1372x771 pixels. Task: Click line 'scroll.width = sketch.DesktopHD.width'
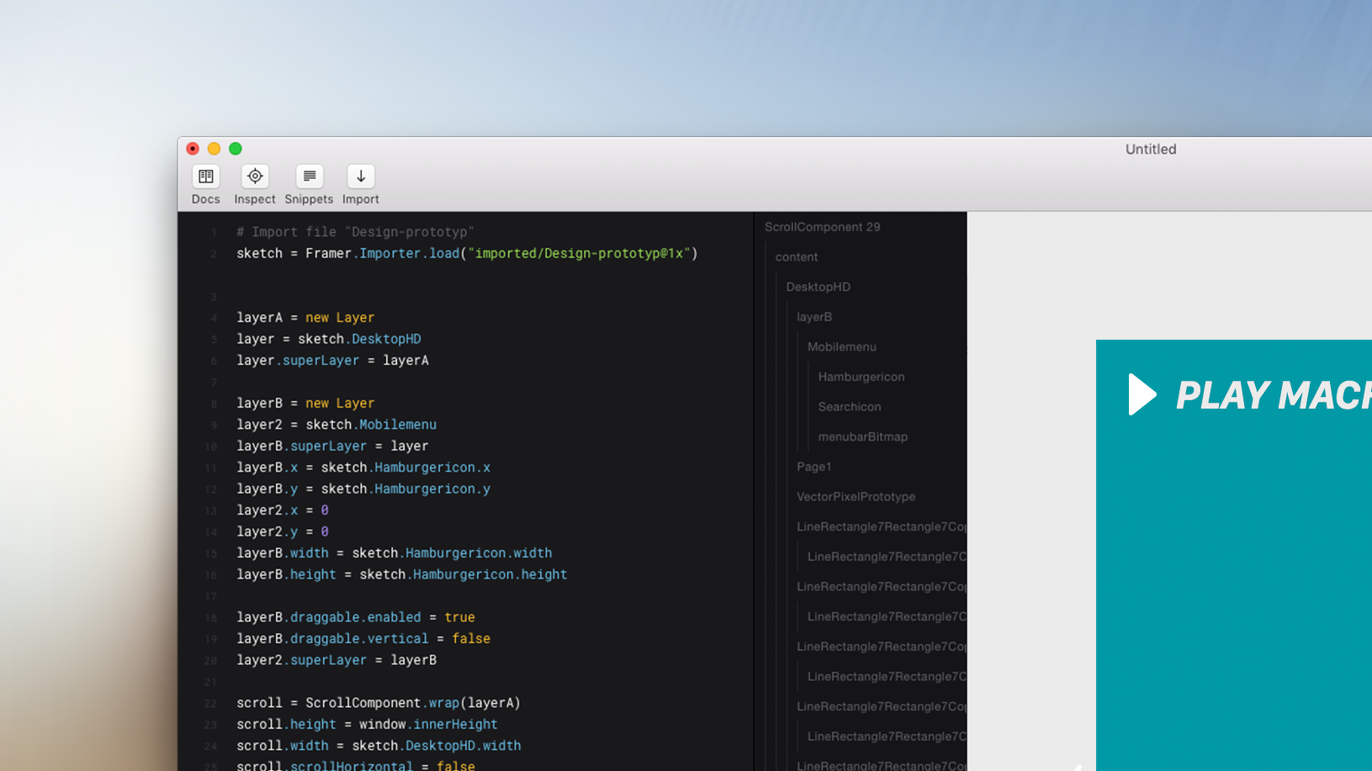coord(379,746)
